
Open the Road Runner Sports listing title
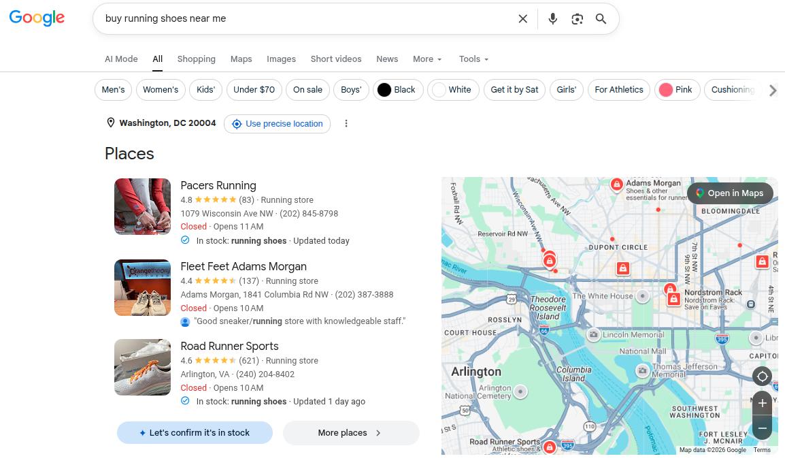point(229,347)
